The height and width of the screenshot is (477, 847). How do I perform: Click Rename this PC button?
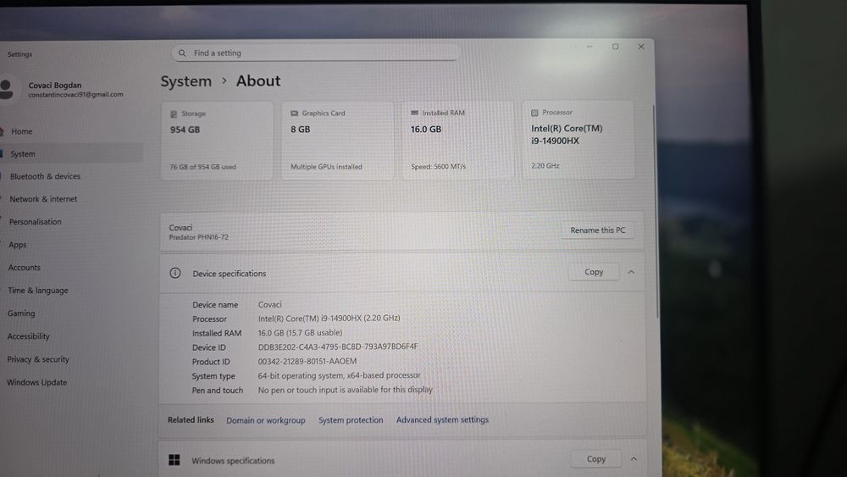point(597,230)
